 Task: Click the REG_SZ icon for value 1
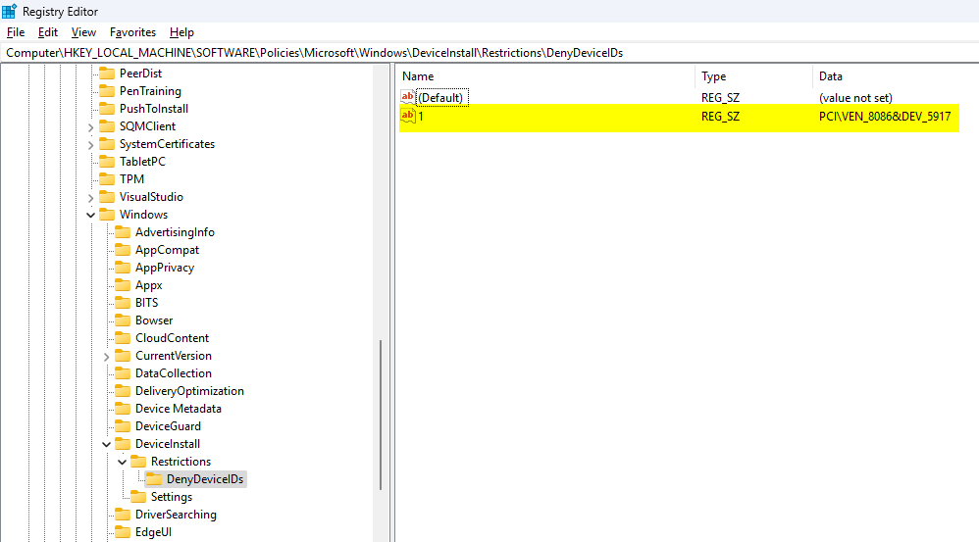[408, 117]
